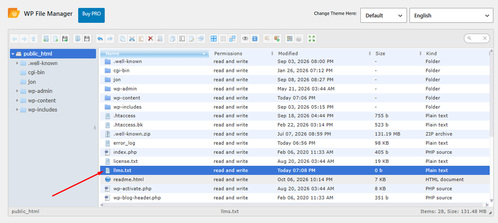Click the Undo arrow icon
498x223 pixels.
[100, 39]
